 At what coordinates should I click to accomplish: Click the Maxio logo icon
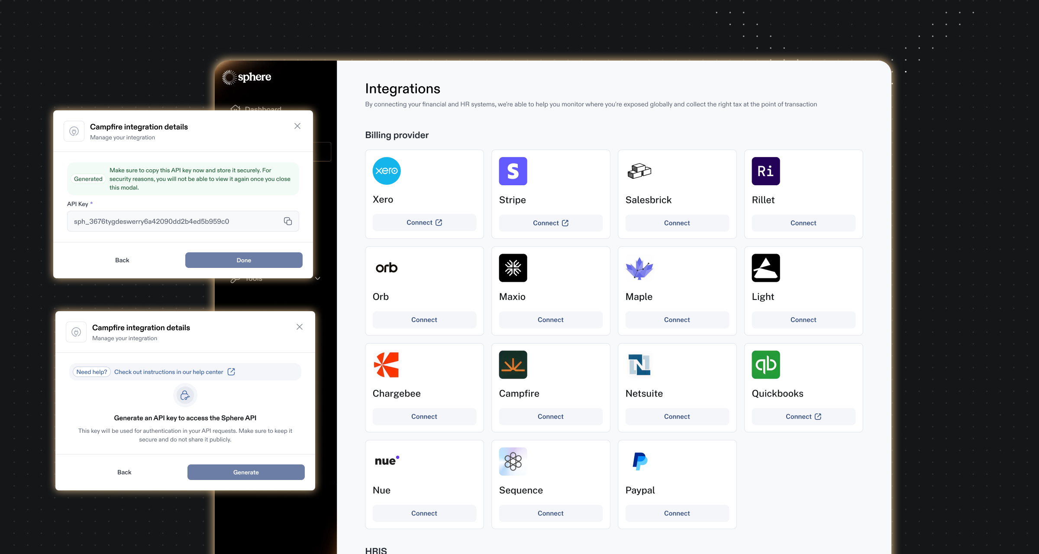click(x=513, y=268)
